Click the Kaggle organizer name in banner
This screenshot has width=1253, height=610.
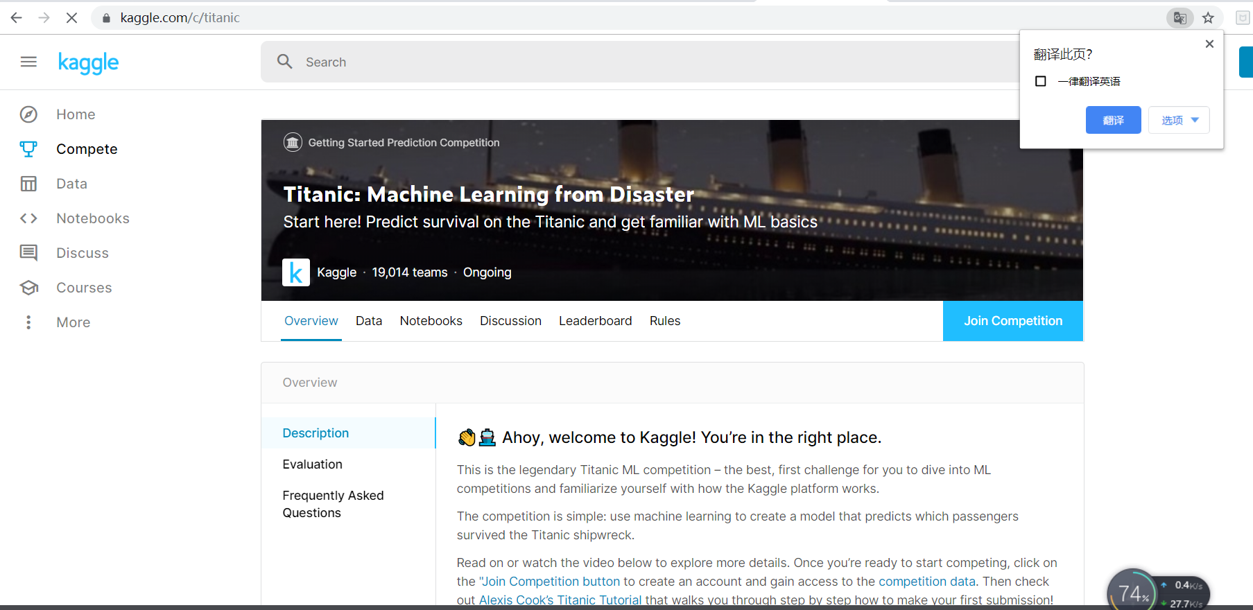337,272
